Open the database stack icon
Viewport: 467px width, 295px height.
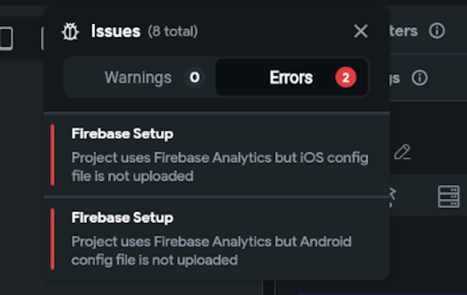coord(448,197)
